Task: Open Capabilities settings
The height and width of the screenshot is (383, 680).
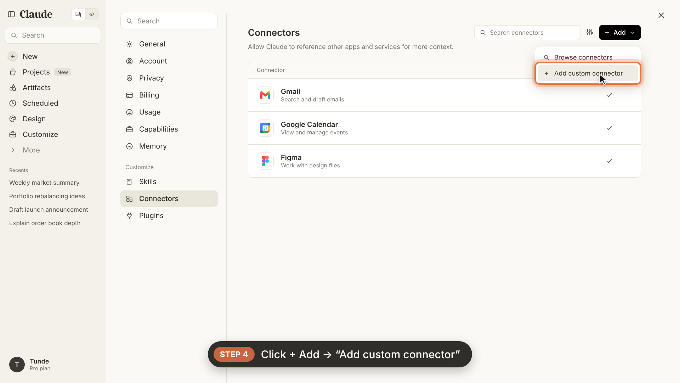Action: (169, 129)
